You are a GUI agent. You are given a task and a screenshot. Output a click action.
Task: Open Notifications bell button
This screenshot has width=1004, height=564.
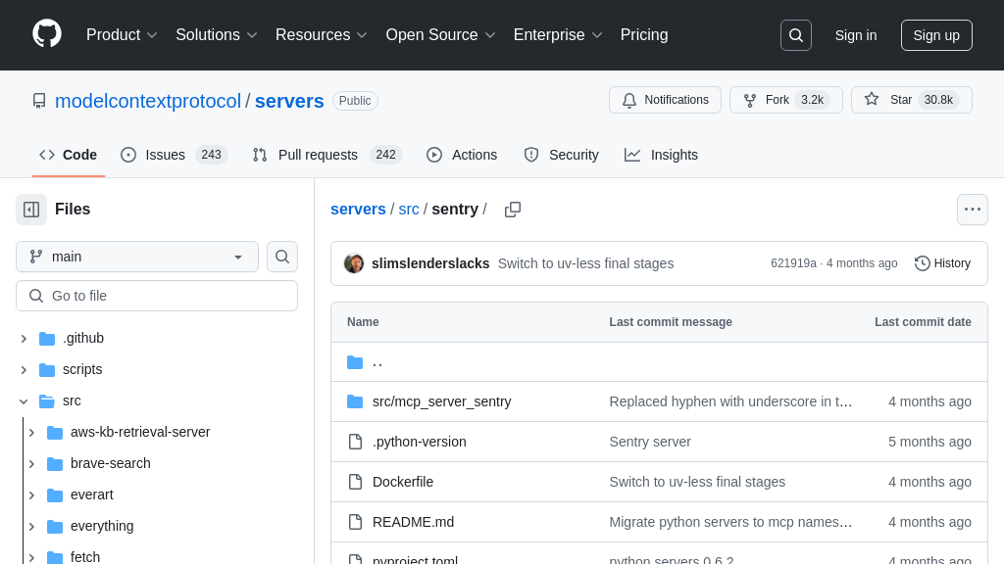(x=665, y=100)
